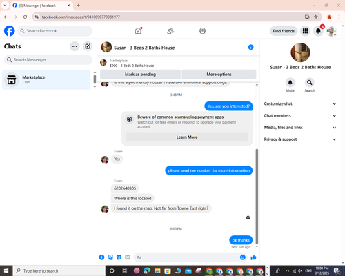
Task: Expand Media, files and links section
Action: point(300,128)
